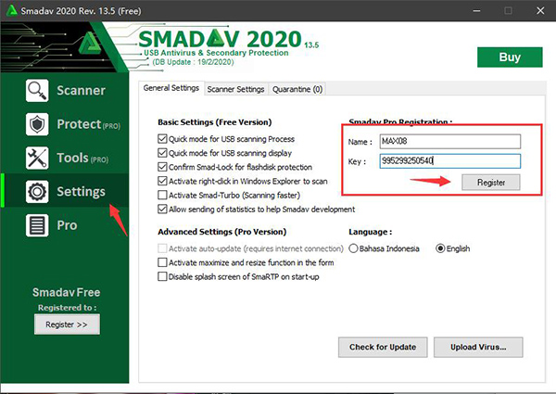Viewport: 556px width, 394px height.
Task: Select English language option
Action: click(440, 248)
